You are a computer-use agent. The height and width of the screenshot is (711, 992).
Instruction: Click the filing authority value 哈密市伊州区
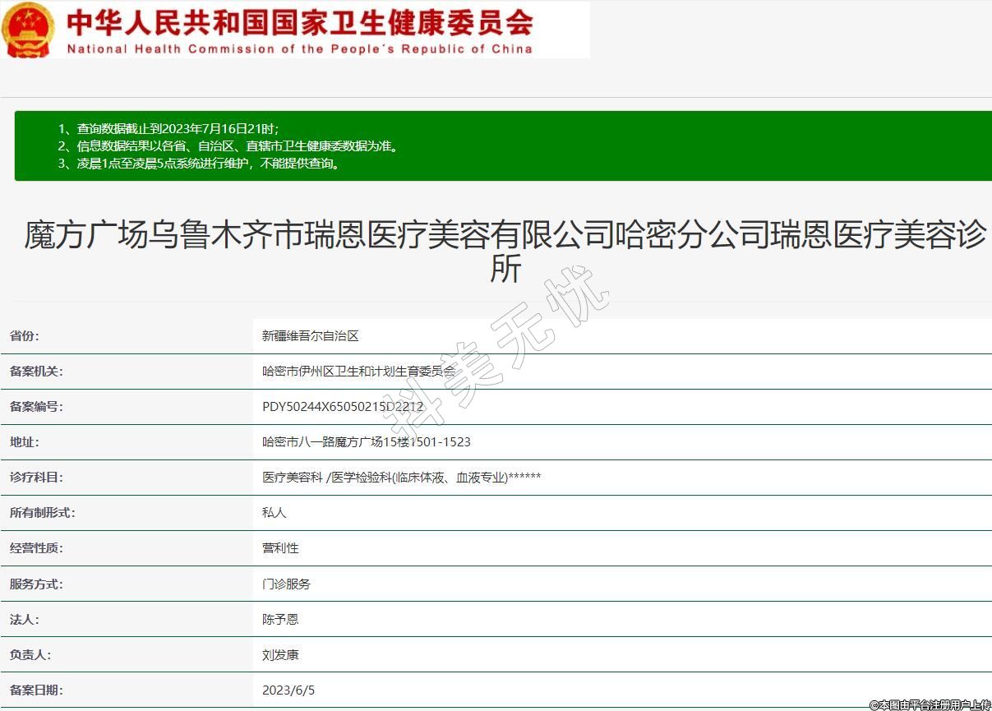pyautogui.click(x=358, y=372)
